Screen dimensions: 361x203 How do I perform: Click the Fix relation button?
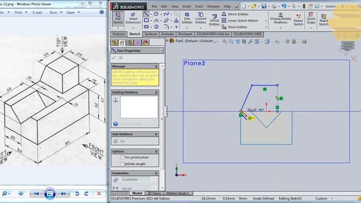[x=120, y=141]
